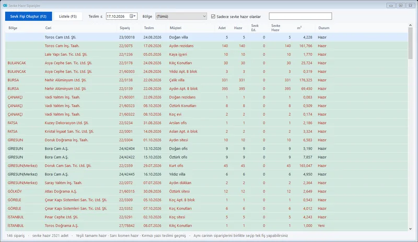This screenshot has width=418, height=242.
Task: Sort by the Cari column header
Action: 48,28
